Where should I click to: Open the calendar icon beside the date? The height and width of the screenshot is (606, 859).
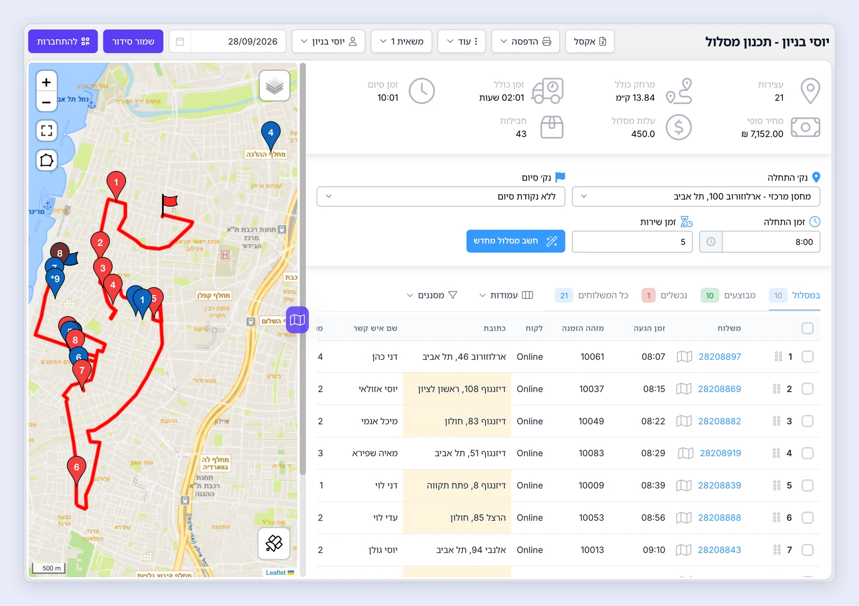180,41
